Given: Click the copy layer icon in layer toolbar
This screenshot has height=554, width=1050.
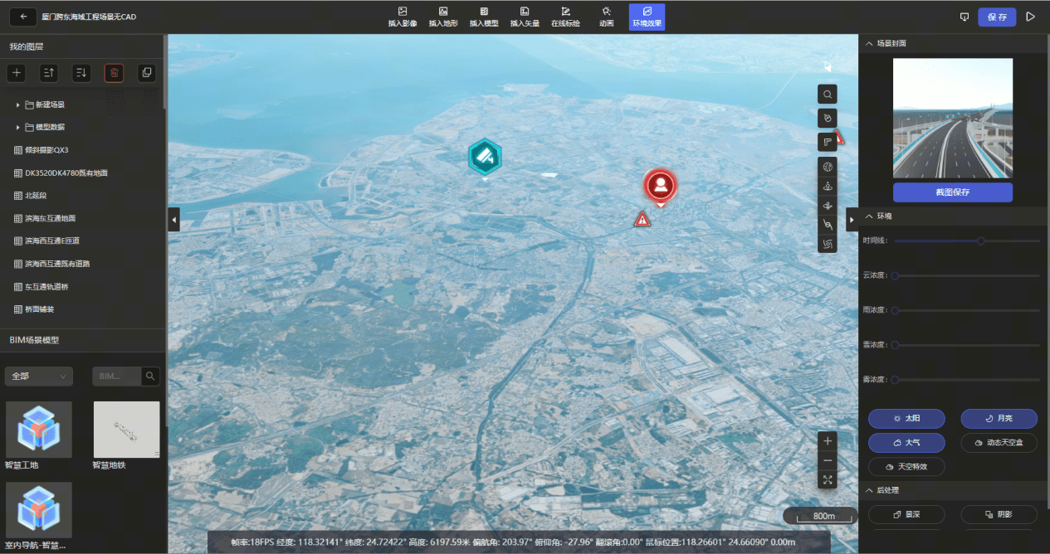Looking at the screenshot, I should pyautogui.click(x=147, y=73).
